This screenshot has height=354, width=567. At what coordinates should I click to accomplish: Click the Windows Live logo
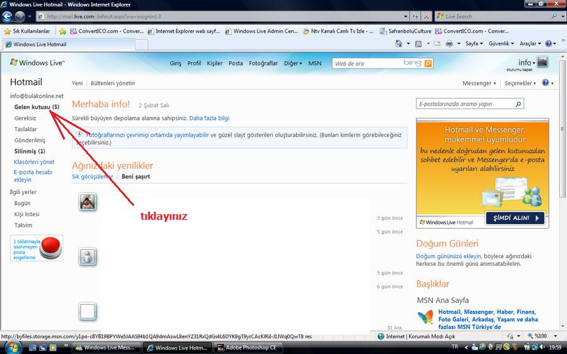(37, 62)
